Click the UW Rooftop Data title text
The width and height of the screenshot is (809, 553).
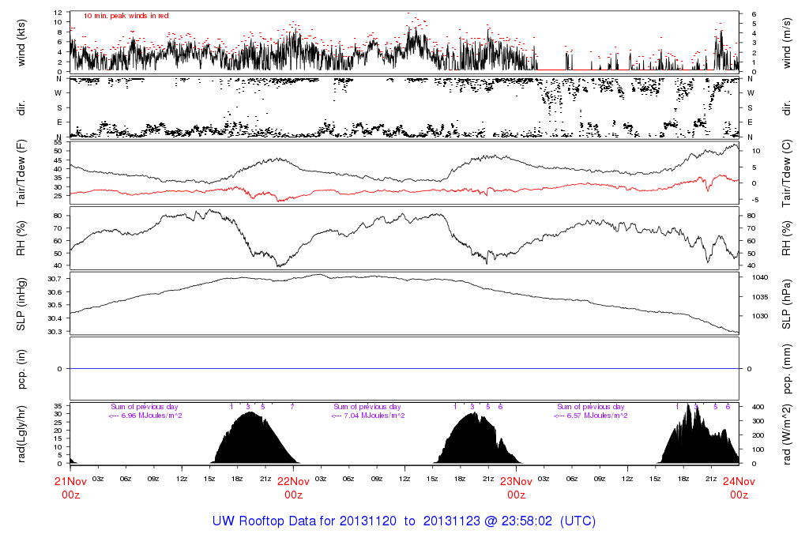[x=404, y=521]
